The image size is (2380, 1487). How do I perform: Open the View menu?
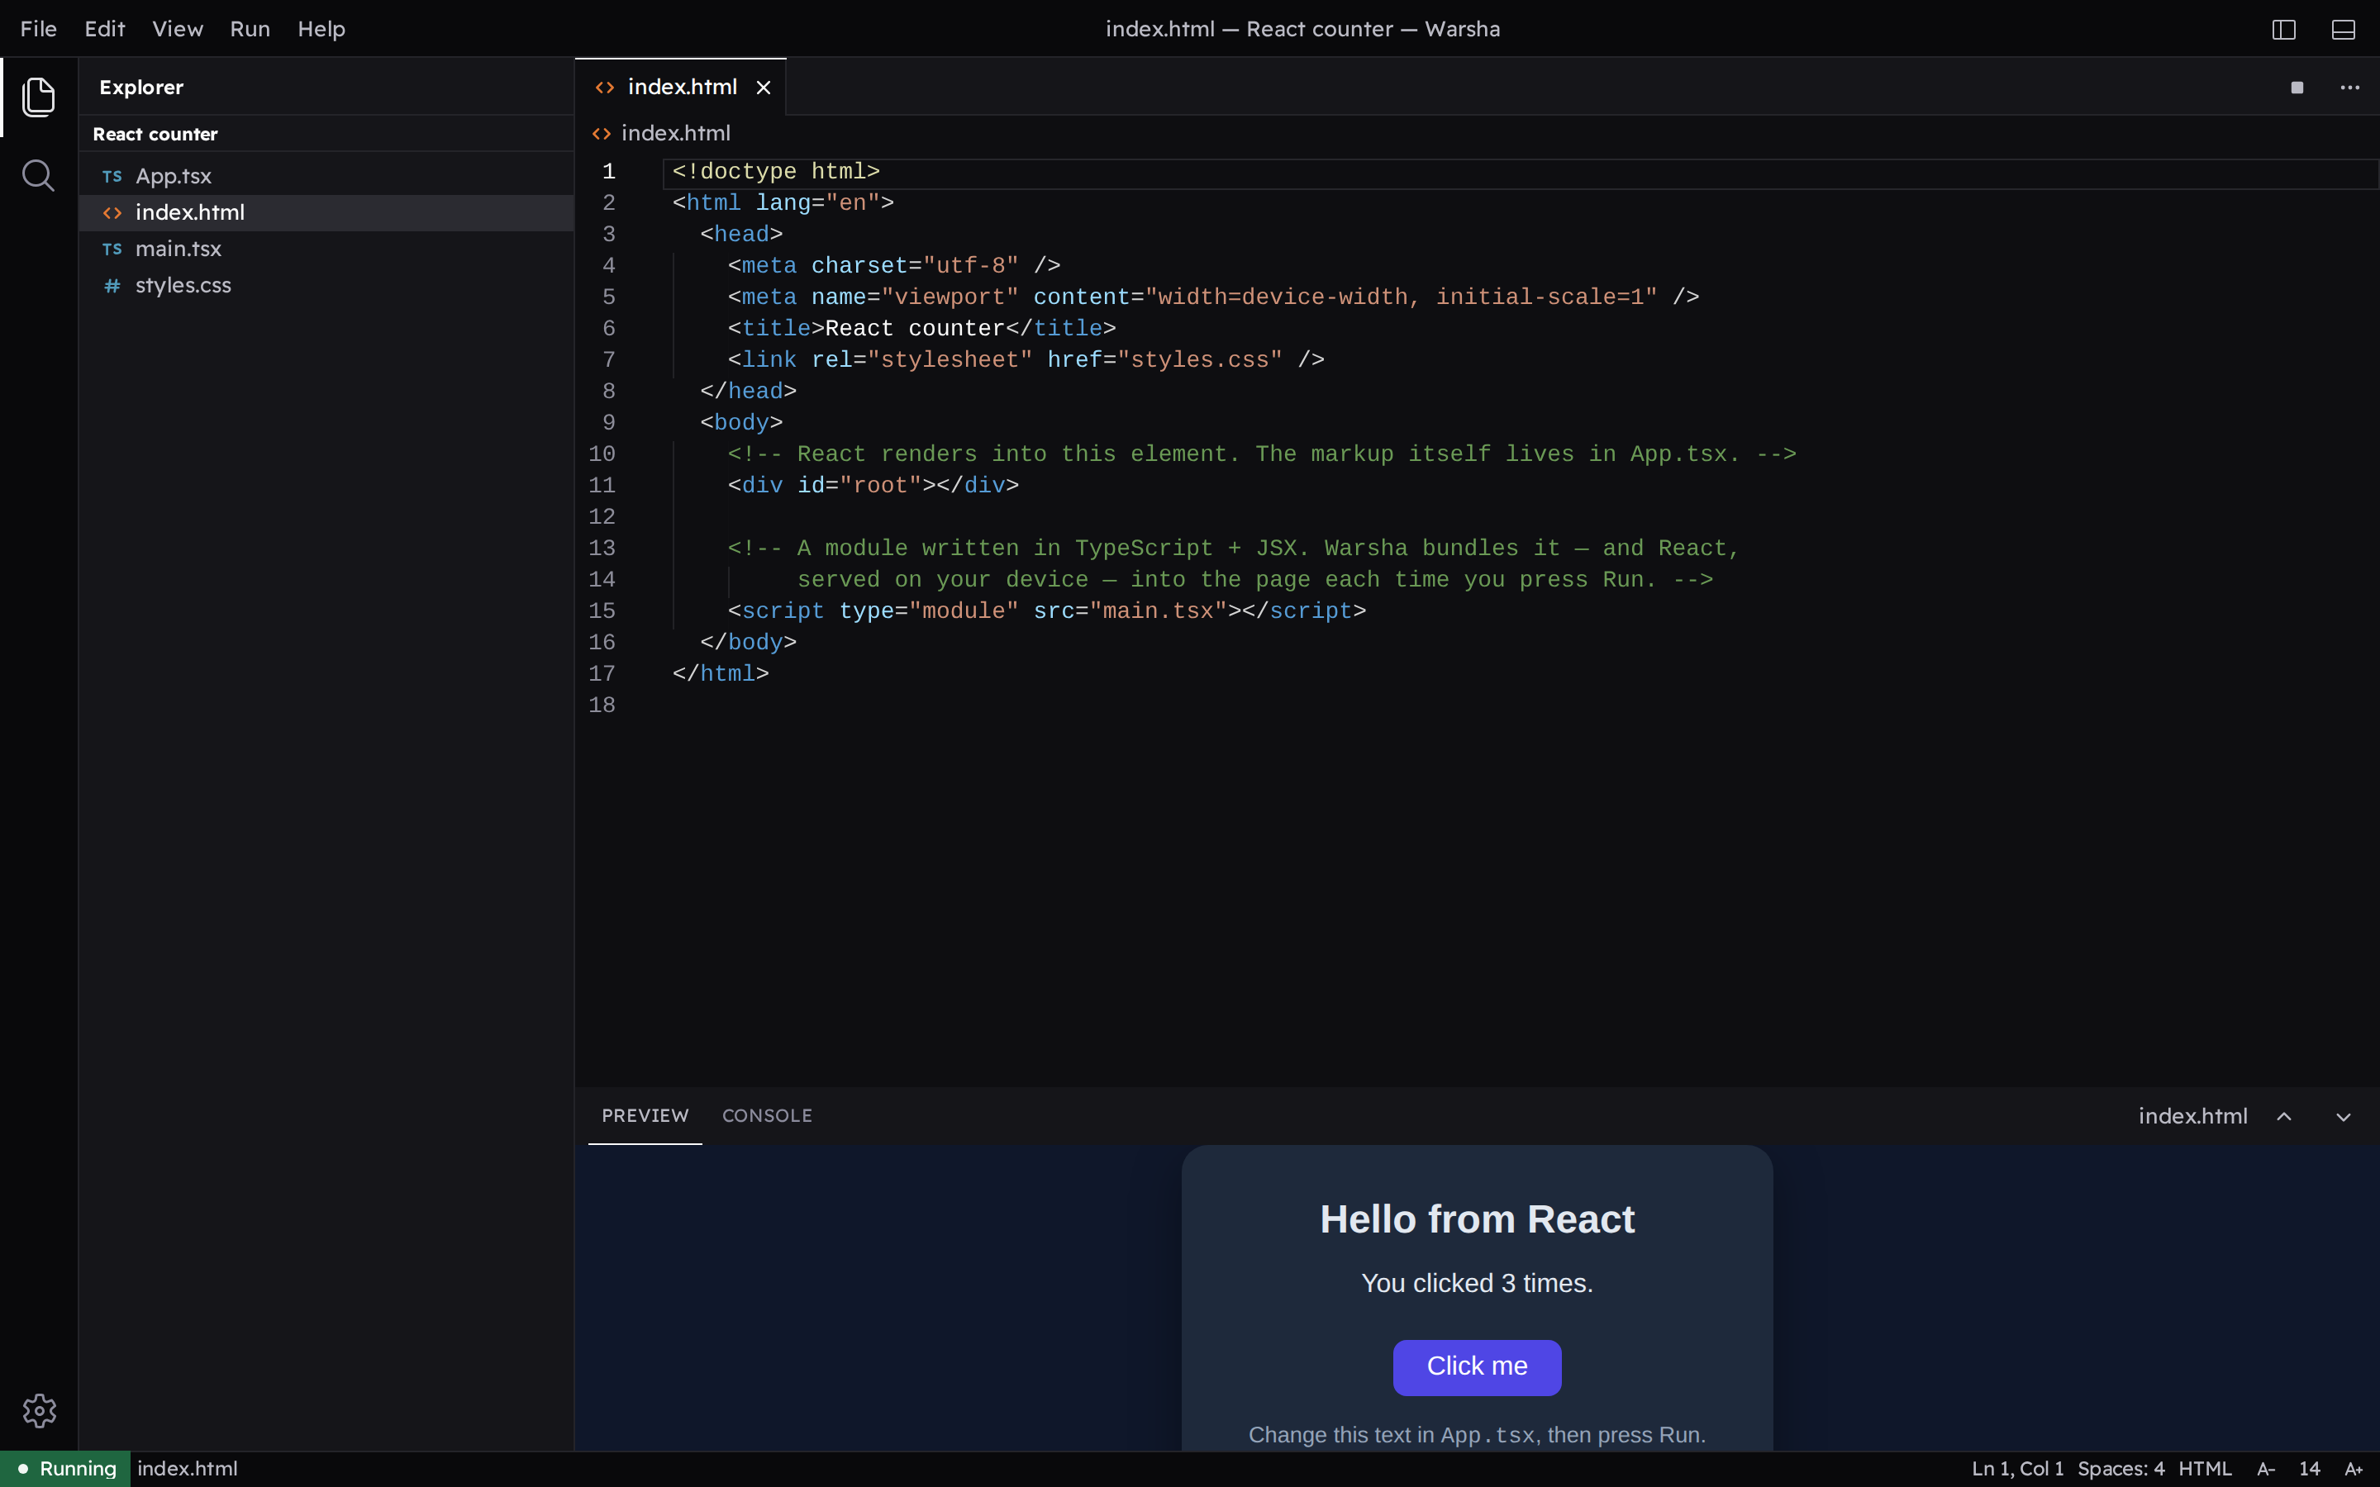tap(177, 30)
